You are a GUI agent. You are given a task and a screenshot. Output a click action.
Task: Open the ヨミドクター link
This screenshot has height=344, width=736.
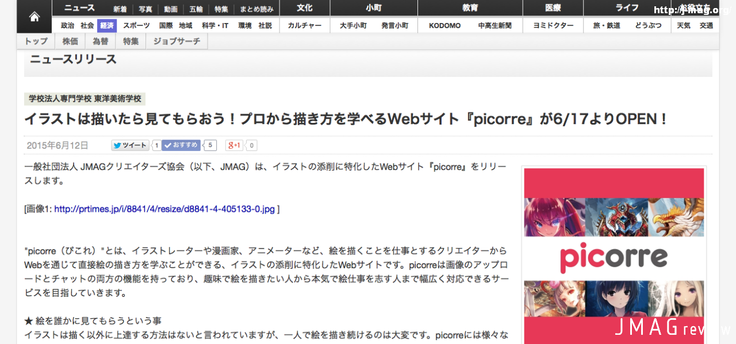[553, 25]
